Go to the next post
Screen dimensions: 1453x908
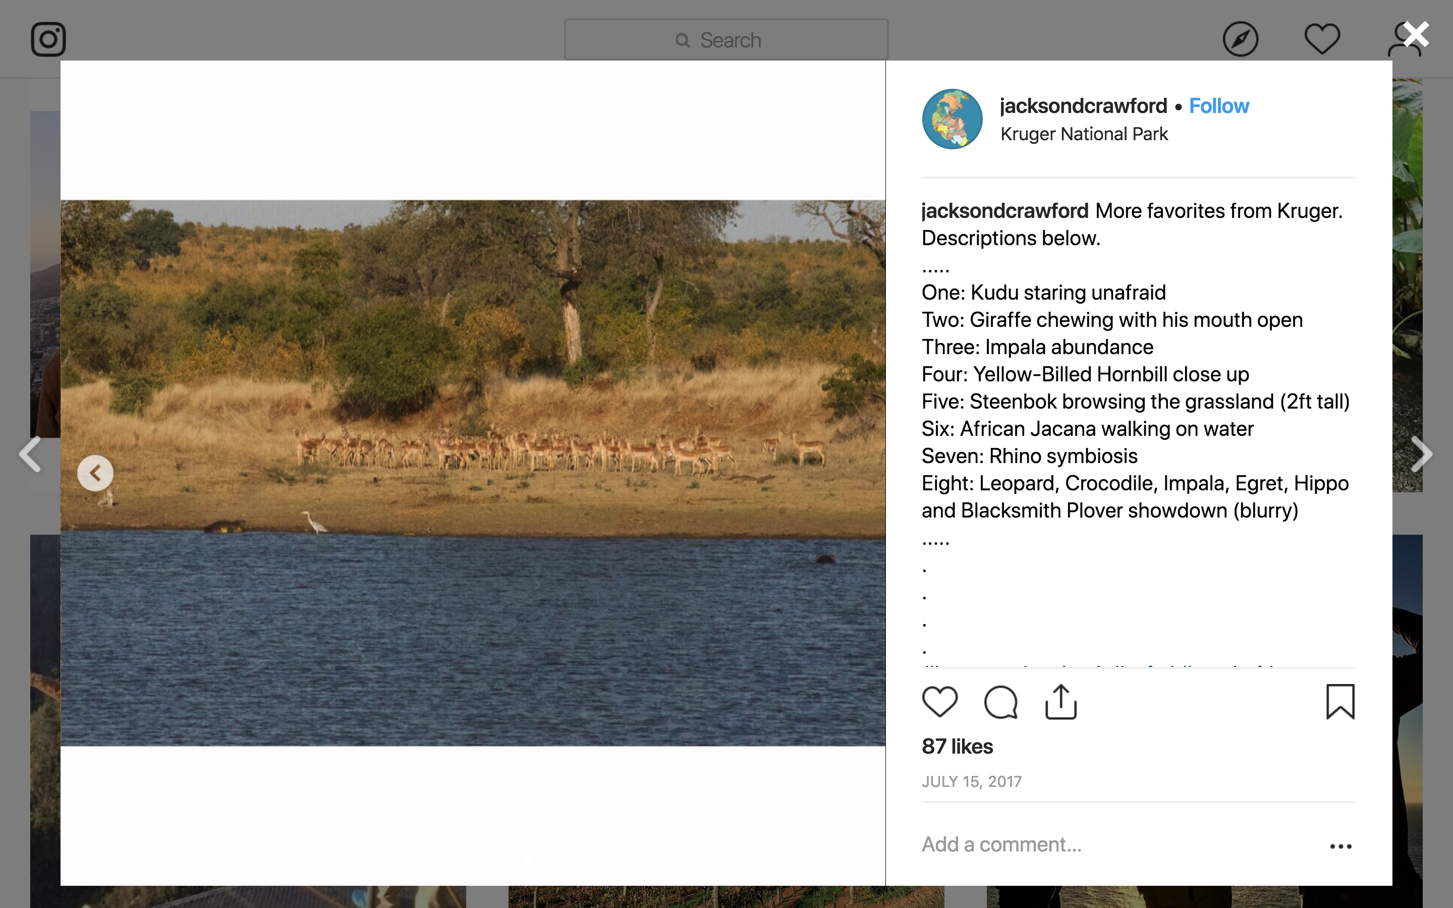coord(1421,454)
